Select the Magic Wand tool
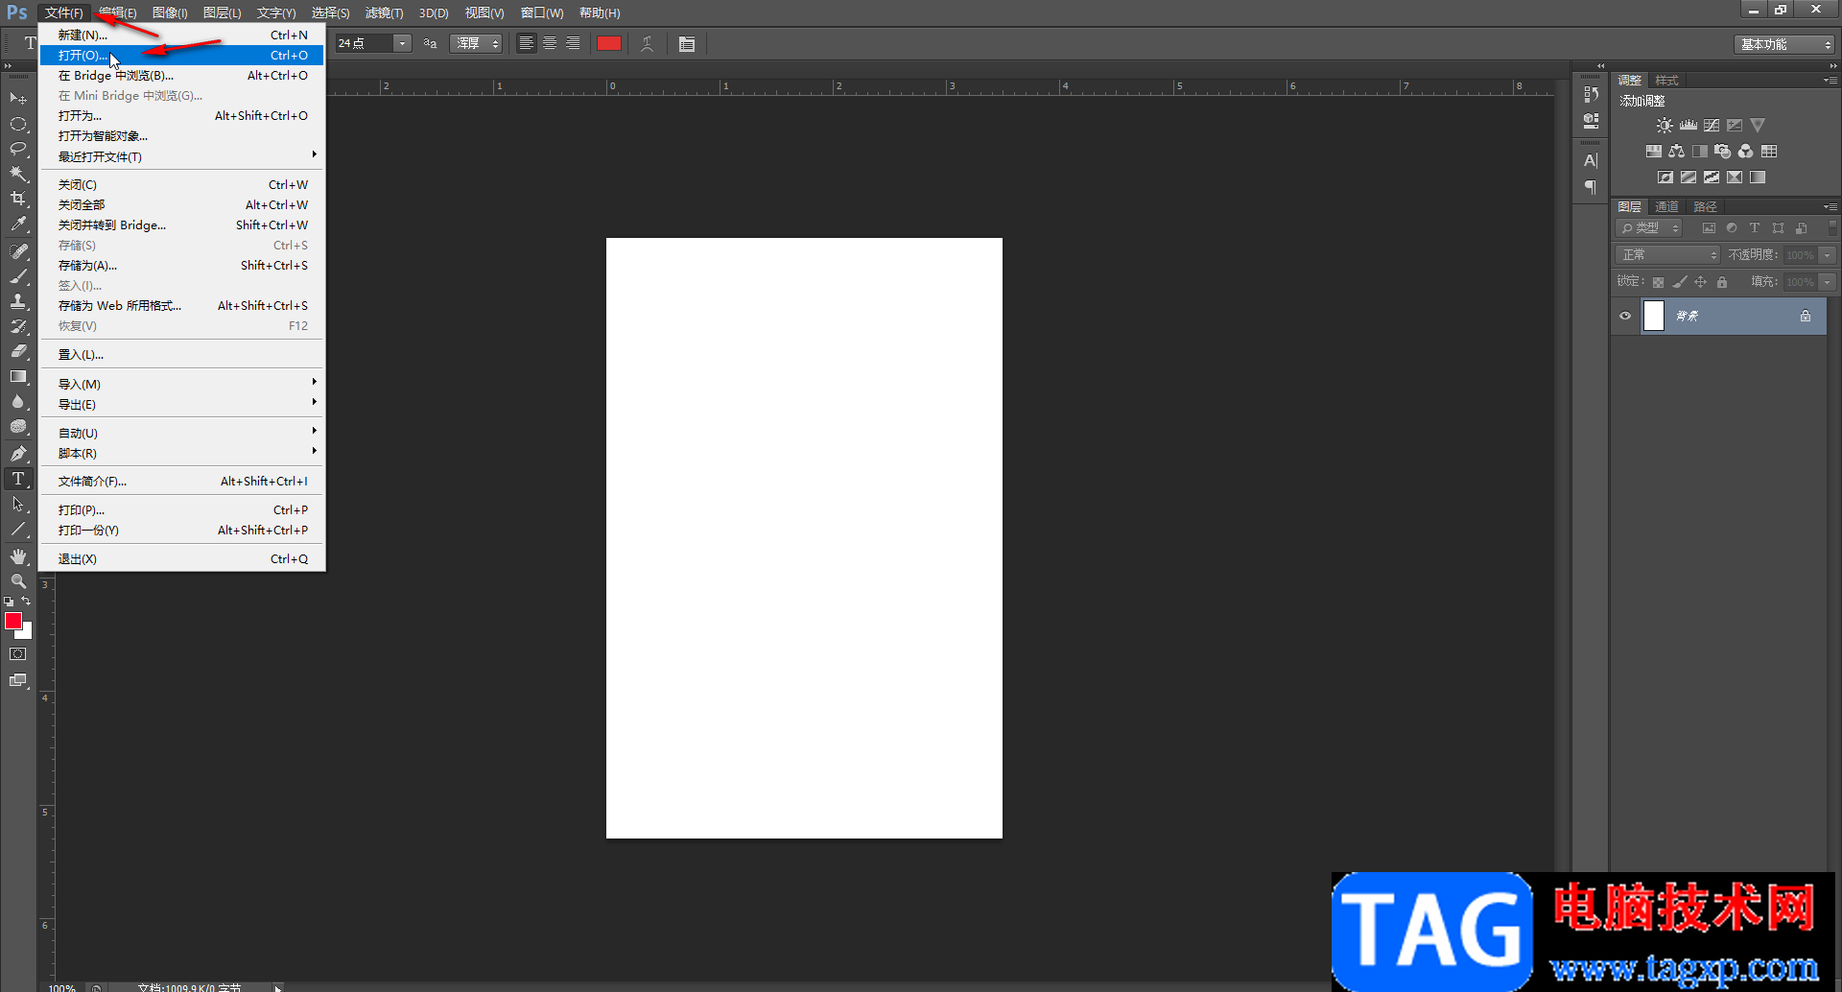This screenshot has width=1842, height=992. (18, 174)
